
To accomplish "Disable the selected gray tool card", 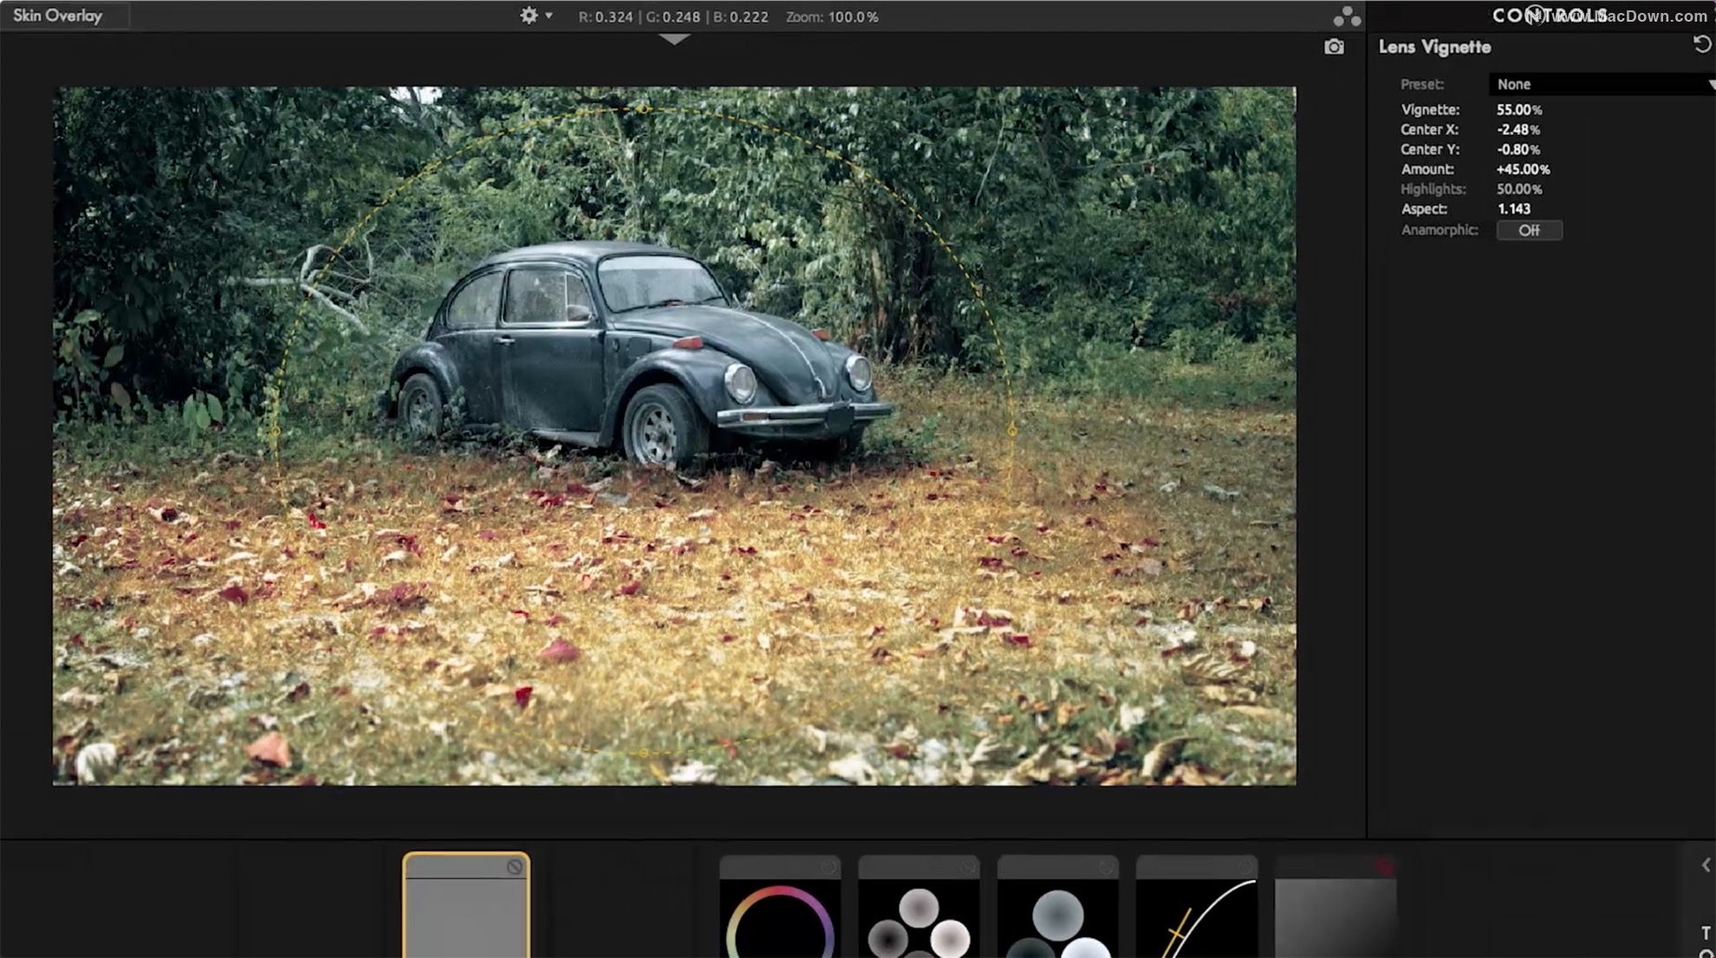I will [x=515, y=867].
